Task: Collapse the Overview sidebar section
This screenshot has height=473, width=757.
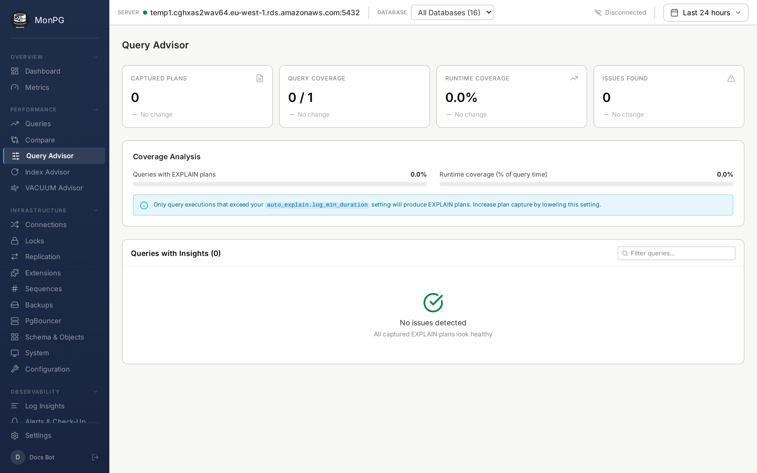Action: pos(96,57)
